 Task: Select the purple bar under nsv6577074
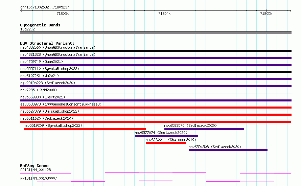166,136
